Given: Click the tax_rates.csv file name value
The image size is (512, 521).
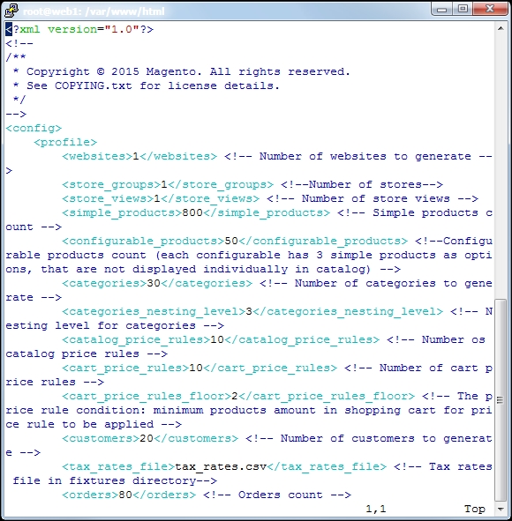Looking at the screenshot, I should [x=221, y=467].
